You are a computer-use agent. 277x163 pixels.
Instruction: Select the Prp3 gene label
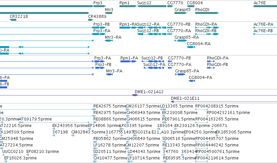click(x=98, y=3)
